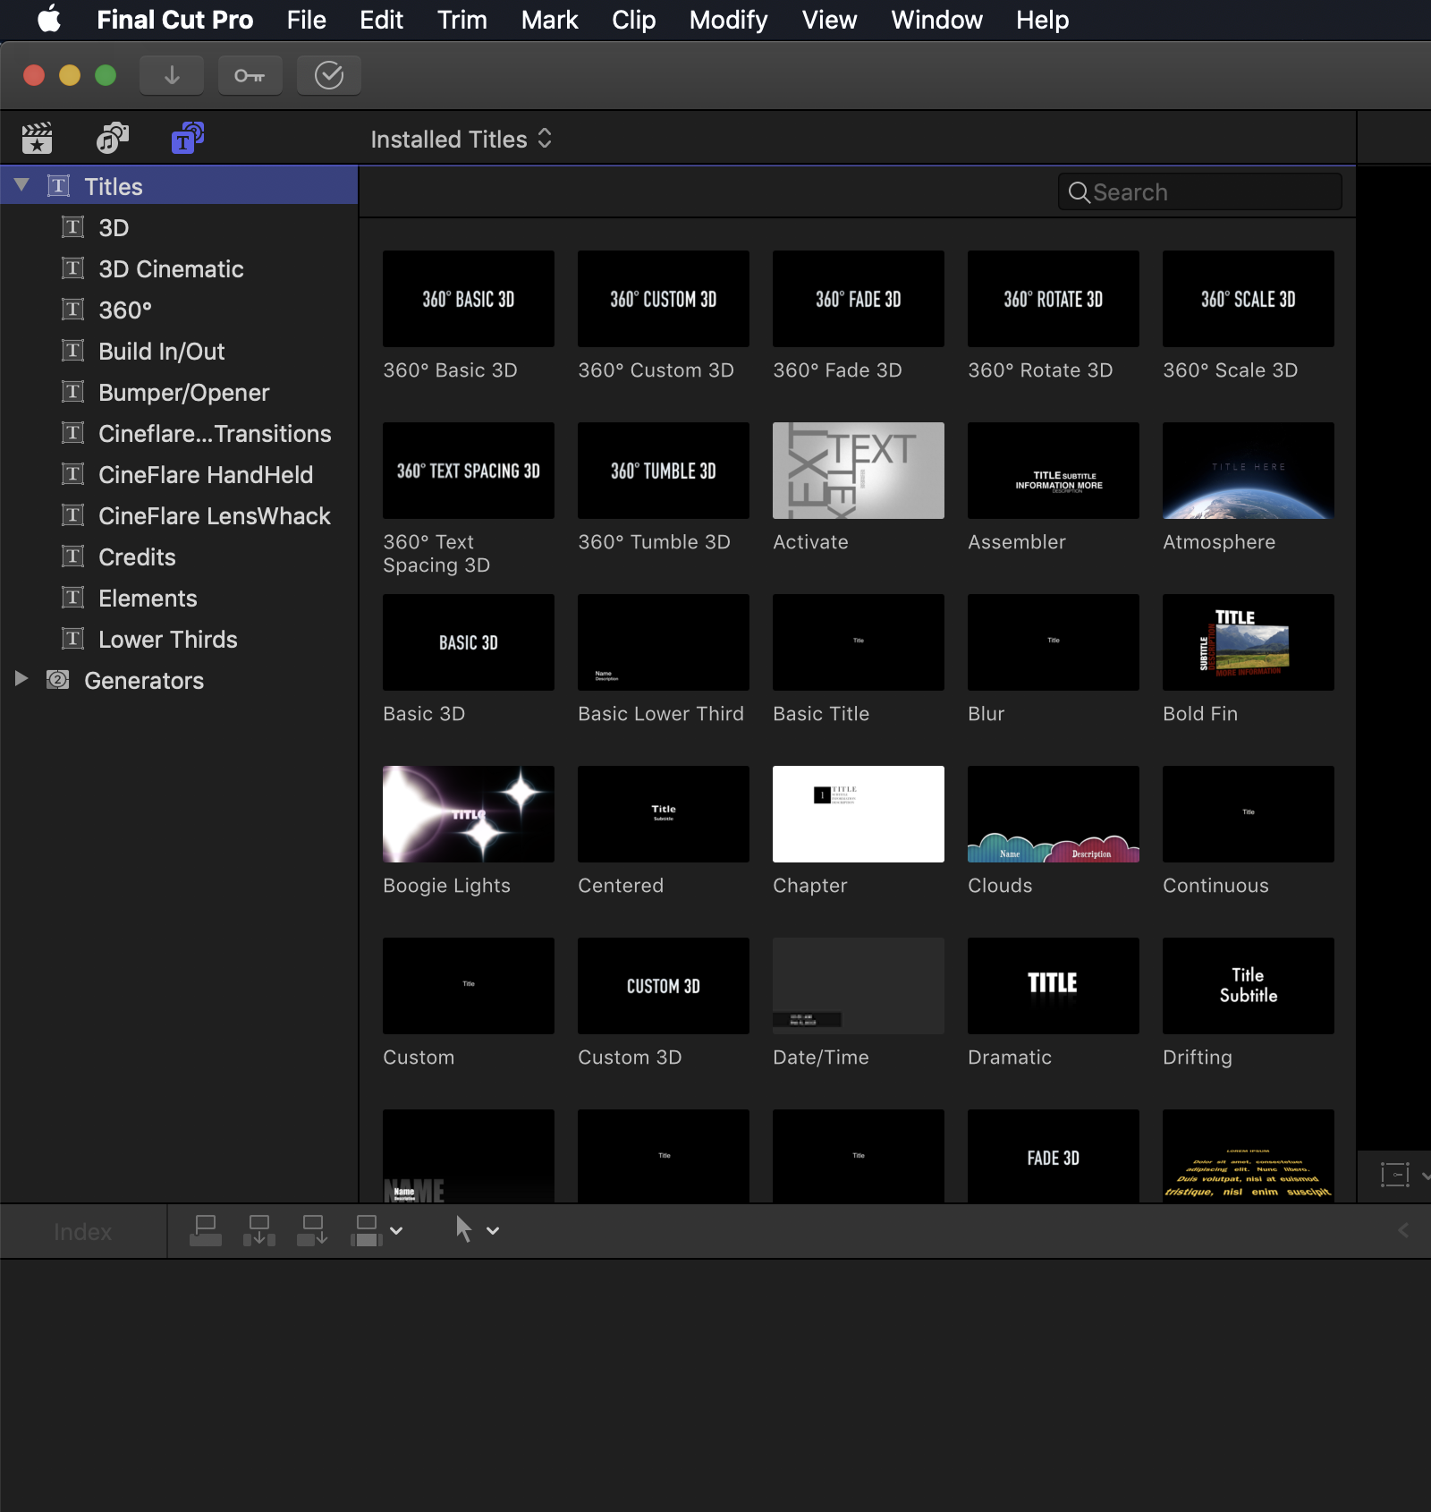This screenshot has height=1512, width=1431.
Task: Click the magnifier icon in Search field
Action: coord(1079,192)
